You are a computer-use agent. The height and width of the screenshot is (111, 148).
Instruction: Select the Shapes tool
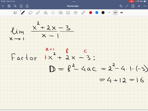click(46, 13)
